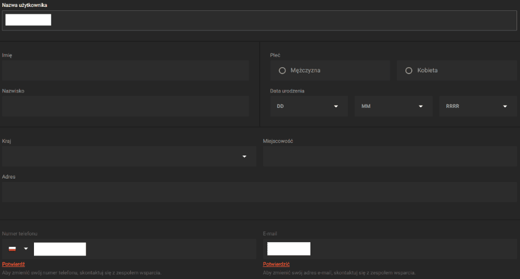Click the Imię text field
520x279 pixels.
tap(126, 70)
